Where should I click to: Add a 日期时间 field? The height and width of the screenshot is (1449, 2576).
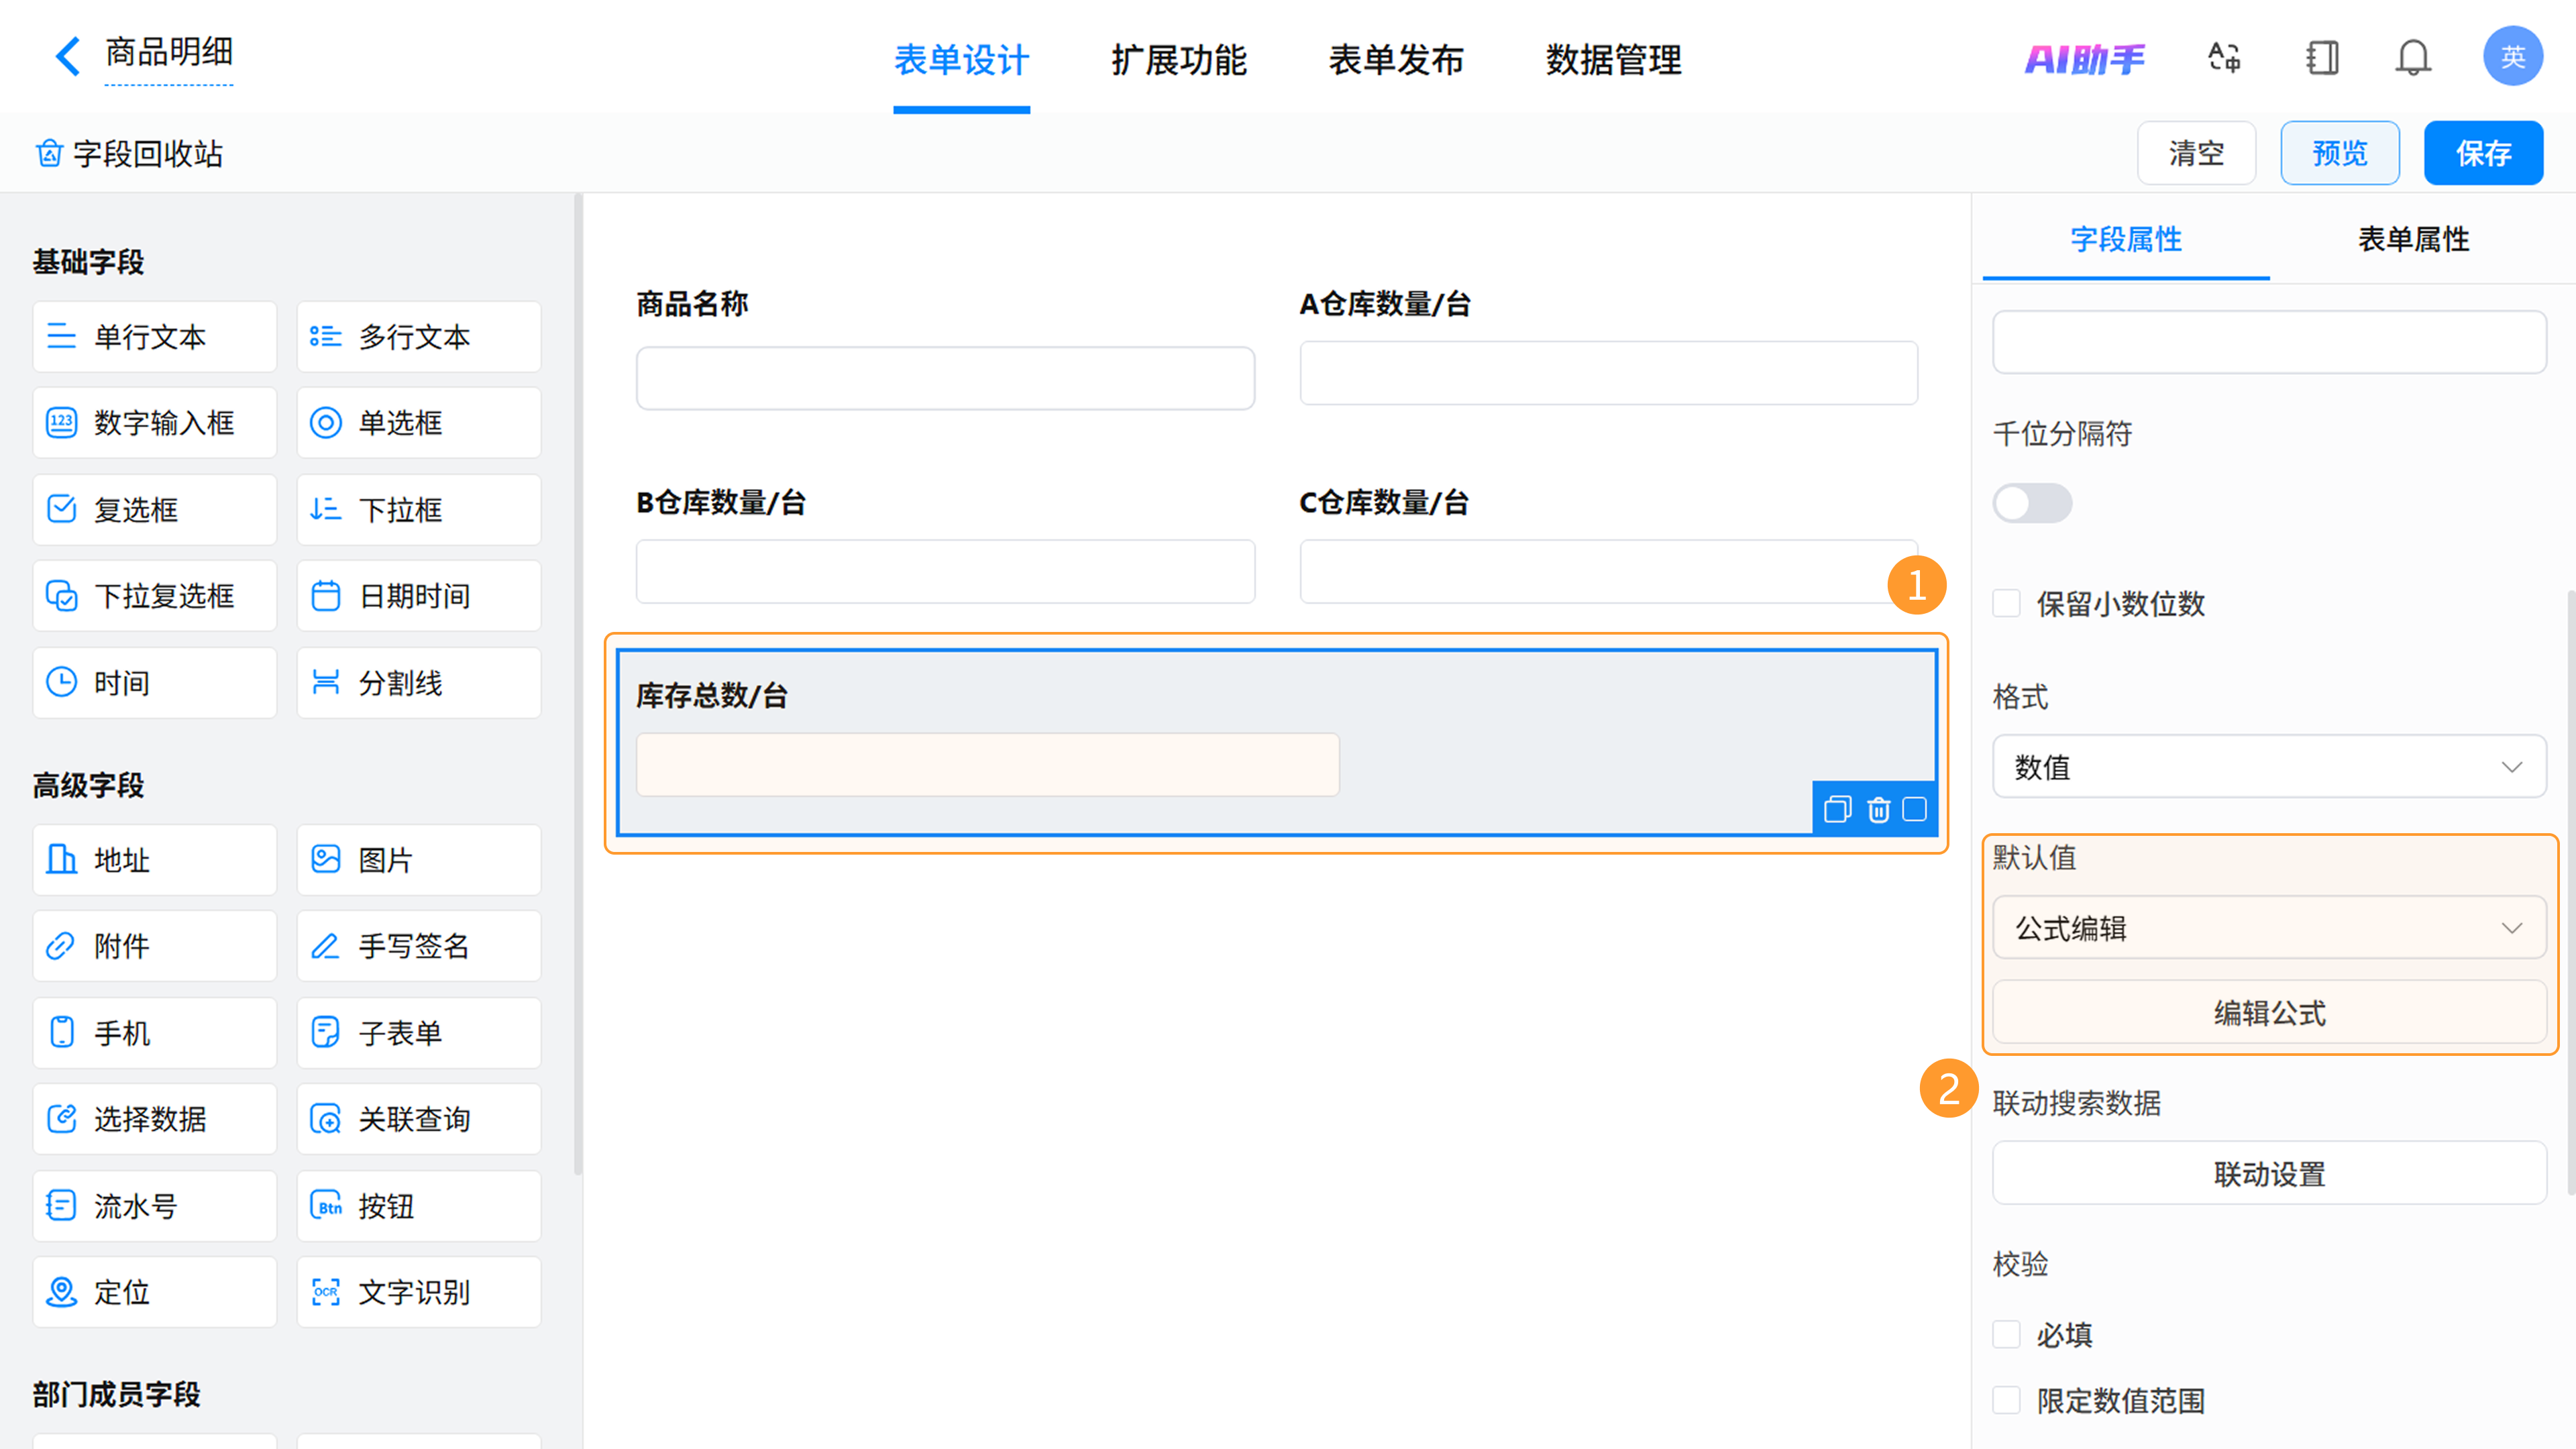pyautogui.click(x=419, y=596)
